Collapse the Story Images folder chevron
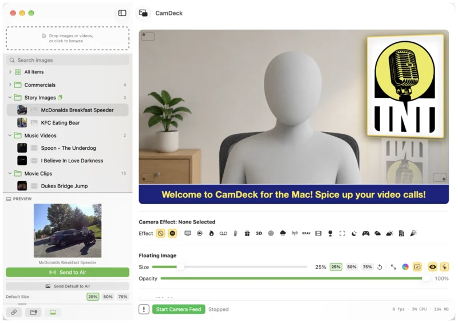Viewport: 458px width, 323px height. [10, 97]
